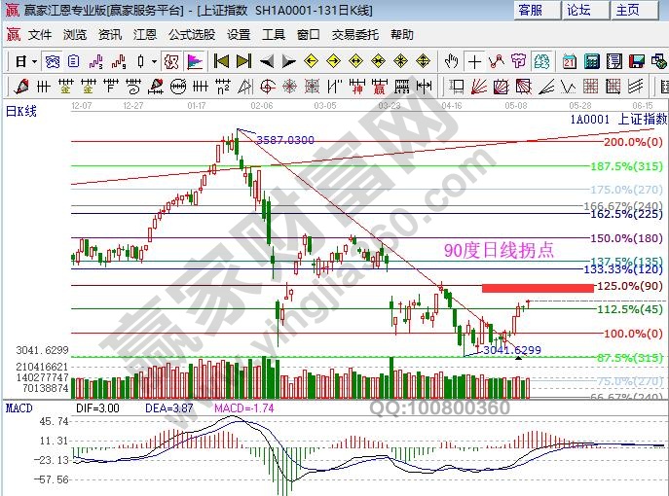669x496 pixels.
Task: Activate the crosshair cursor tool
Action: coord(474,60)
